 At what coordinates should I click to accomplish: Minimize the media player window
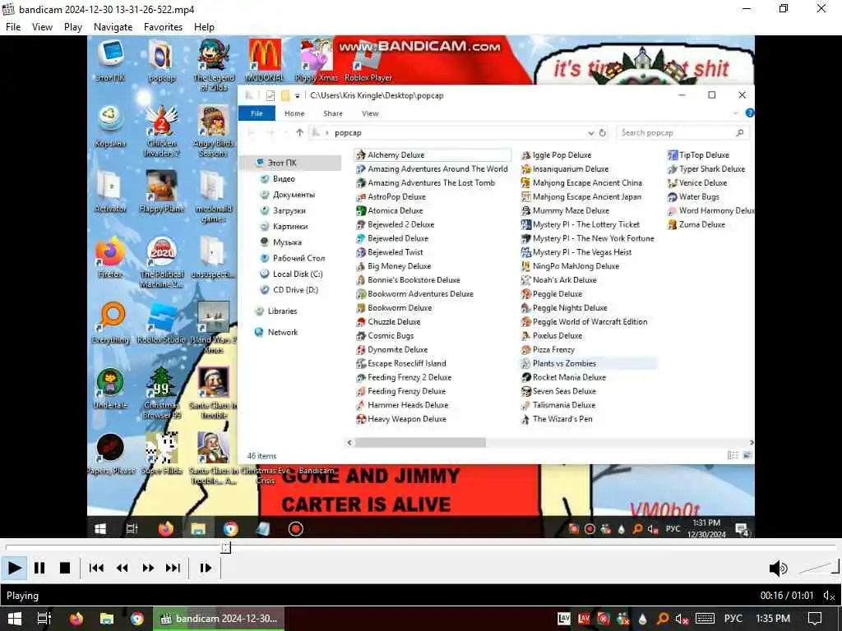pyautogui.click(x=747, y=8)
